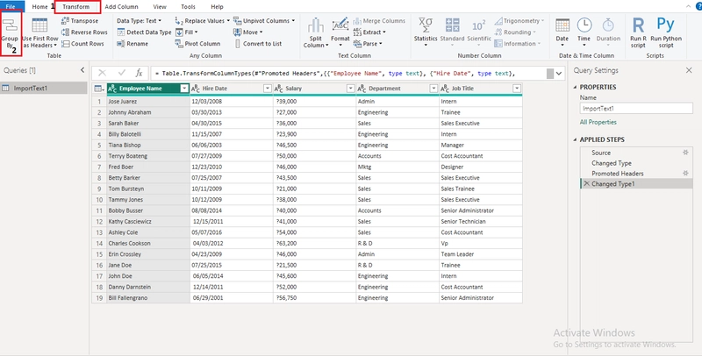Switch to the Tools tab
Screen dimensions: 702x356
tap(188, 7)
